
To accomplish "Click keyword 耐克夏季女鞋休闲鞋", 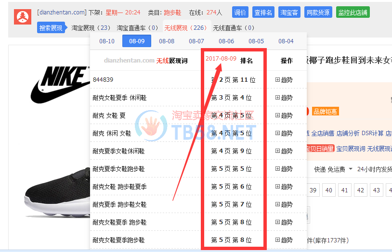I will pyautogui.click(x=118, y=151).
